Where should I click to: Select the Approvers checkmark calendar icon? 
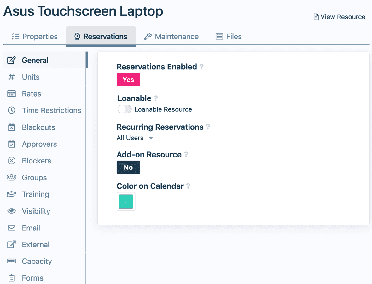click(x=11, y=144)
